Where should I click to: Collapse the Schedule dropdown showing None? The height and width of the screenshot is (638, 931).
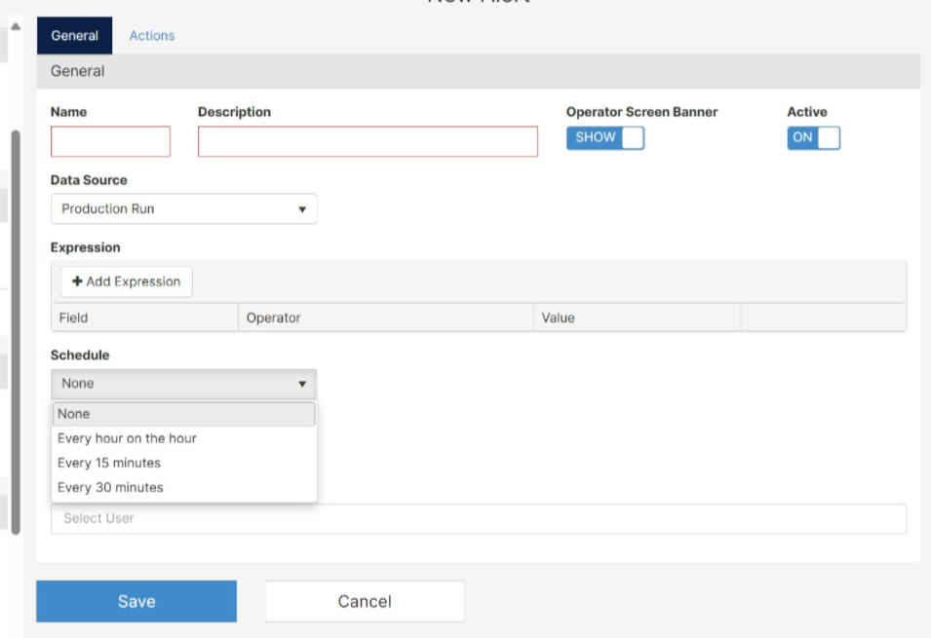(x=183, y=384)
